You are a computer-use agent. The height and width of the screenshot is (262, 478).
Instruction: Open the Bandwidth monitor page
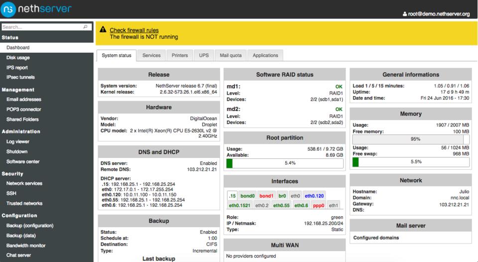click(x=26, y=246)
